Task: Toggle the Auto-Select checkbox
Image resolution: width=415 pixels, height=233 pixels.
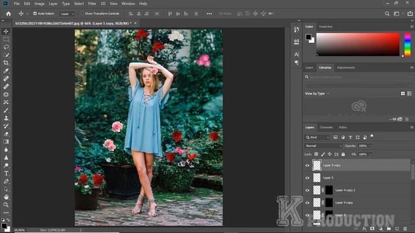Action: click(35, 14)
